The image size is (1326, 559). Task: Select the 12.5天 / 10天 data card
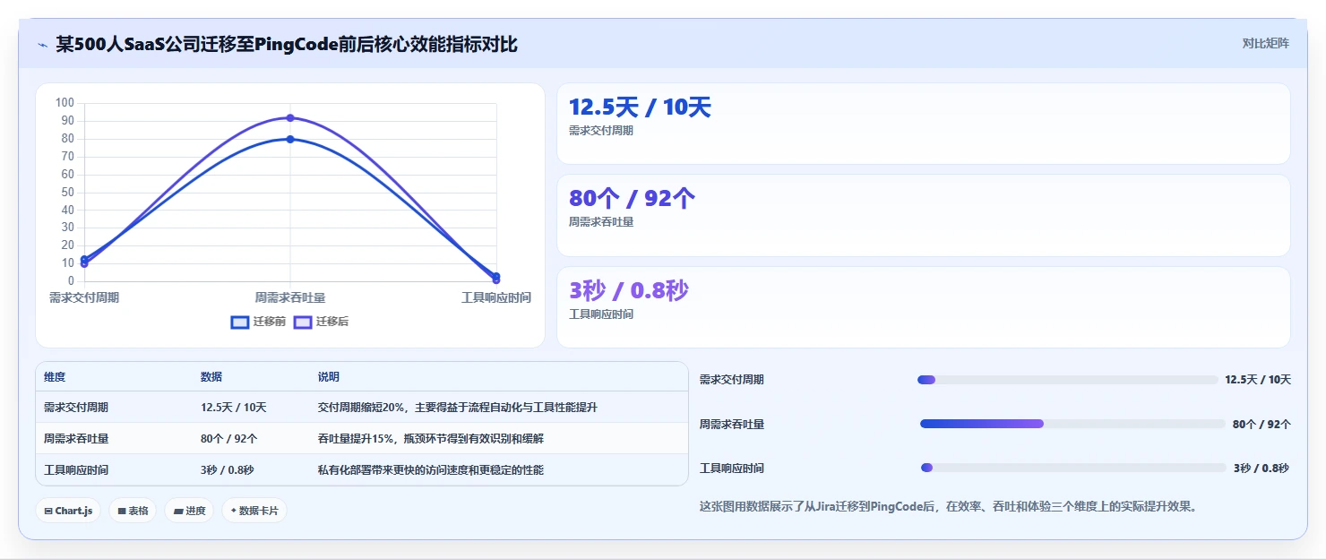[923, 124]
